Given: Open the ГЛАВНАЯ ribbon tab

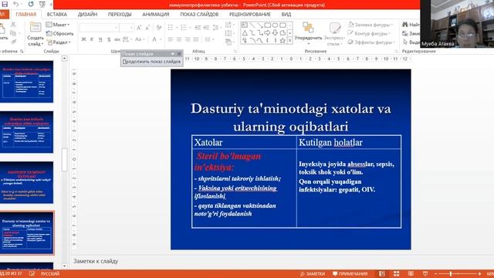Looking at the screenshot, I should [x=26, y=14].
